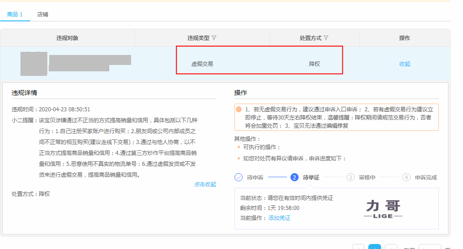Click the 其他操作 label
The height and width of the screenshot is (249, 463).
[x=247, y=139]
